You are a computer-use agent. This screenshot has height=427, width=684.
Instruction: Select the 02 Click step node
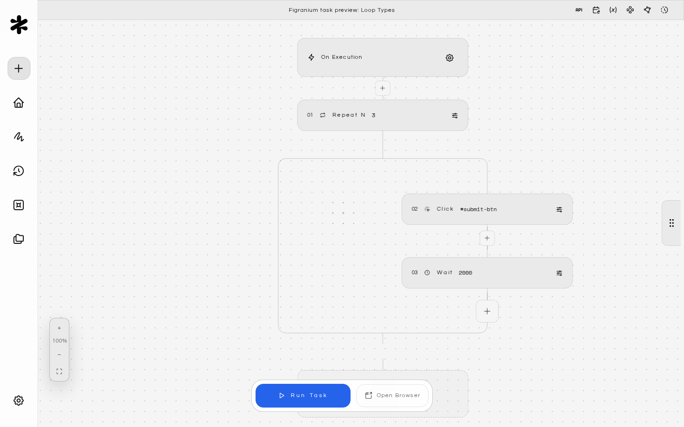487,209
